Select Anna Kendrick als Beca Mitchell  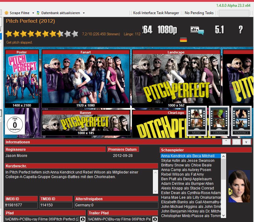pos(191,156)
